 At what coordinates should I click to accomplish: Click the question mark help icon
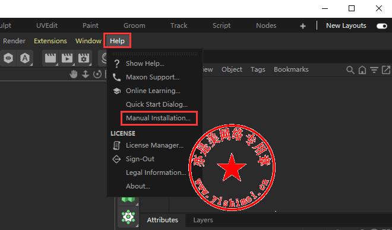pyautogui.click(x=117, y=63)
